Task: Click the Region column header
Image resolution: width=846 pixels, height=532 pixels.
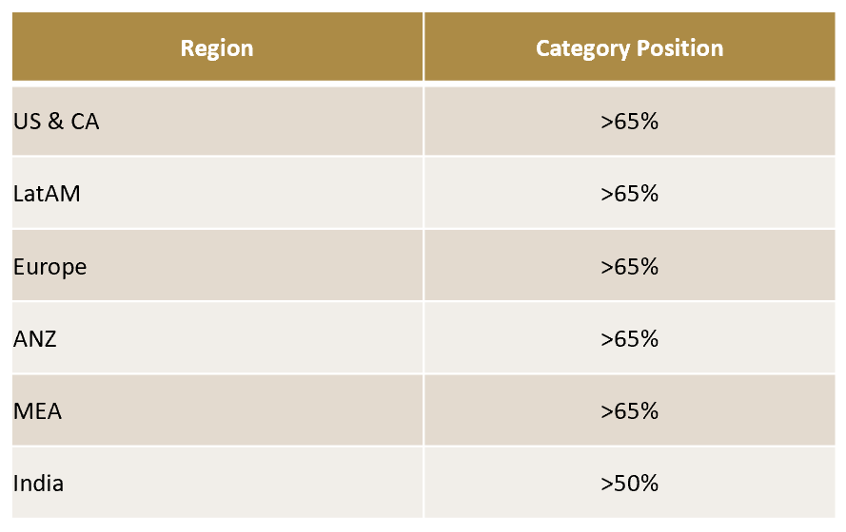Action: [x=217, y=48]
